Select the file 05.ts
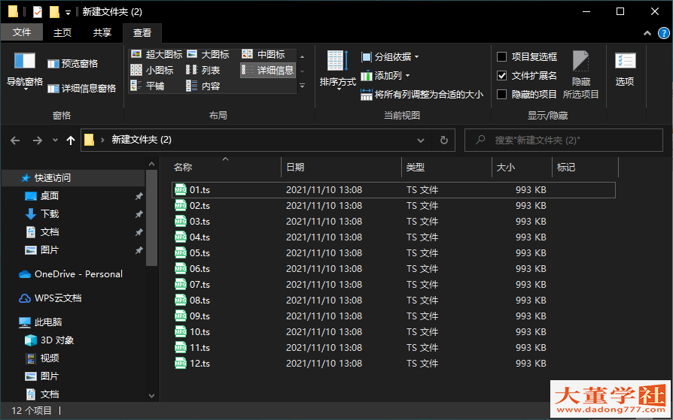The image size is (673, 420). pyautogui.click(x=394, y=253)
